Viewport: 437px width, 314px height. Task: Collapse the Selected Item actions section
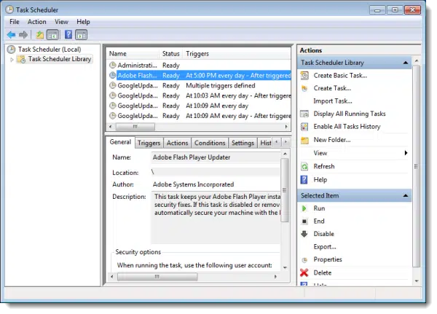406,196
